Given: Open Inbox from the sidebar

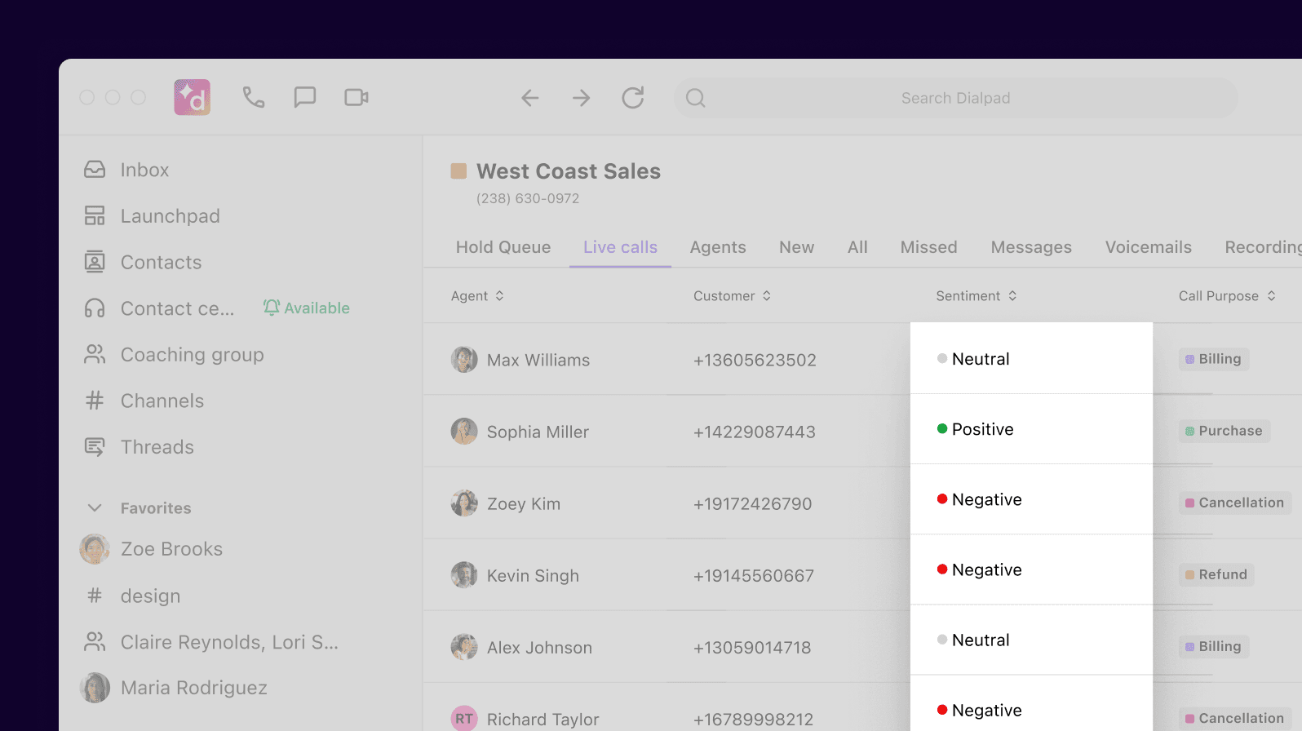Looking at the screenshot, I should click(144, 170).
